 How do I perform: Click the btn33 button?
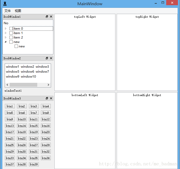click(10, 158)
